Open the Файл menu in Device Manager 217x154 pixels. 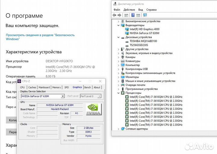pos(117,10)
